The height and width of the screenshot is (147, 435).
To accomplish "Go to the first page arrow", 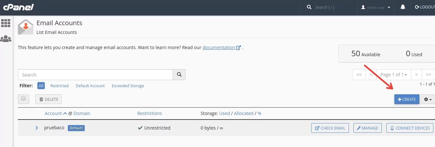I will pyautogui.click(x=359, y=75).
